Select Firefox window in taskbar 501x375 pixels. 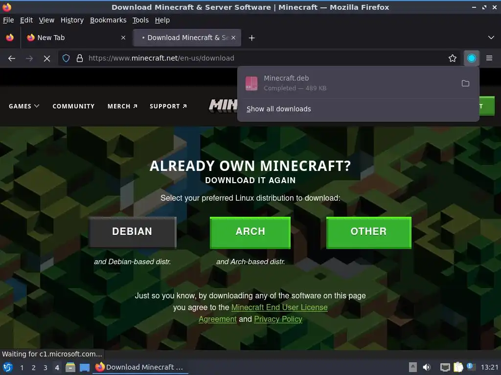(x=140, y=367)
